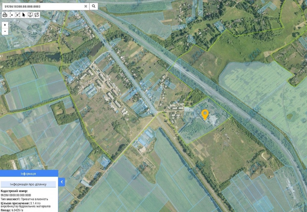Click the magnifier search button
Viewport: 307px width, 212px height.
[94, 6]
